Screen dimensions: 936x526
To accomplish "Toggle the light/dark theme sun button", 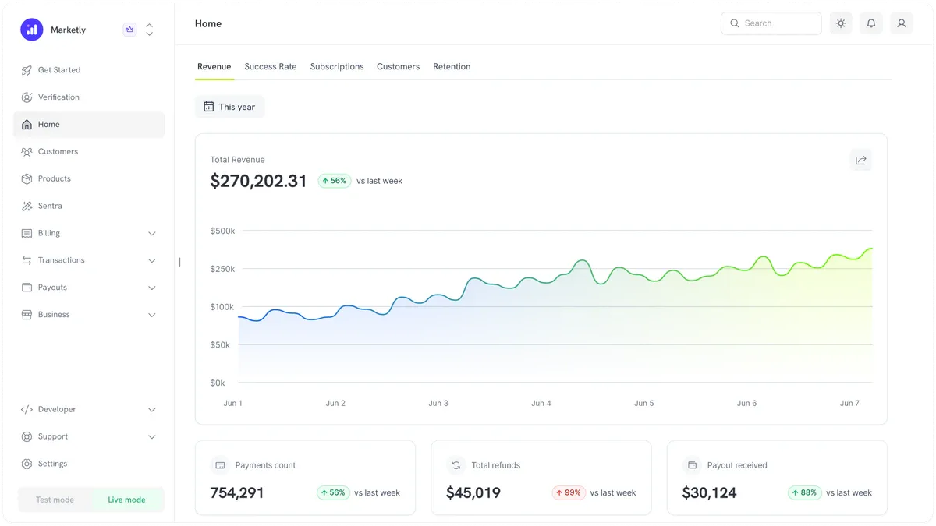I will [841, 23].
